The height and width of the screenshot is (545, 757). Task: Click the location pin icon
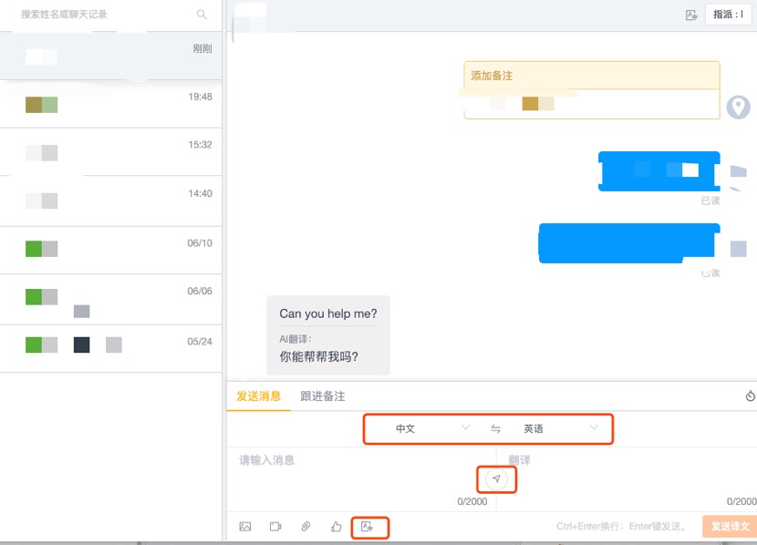coord(738,107)
